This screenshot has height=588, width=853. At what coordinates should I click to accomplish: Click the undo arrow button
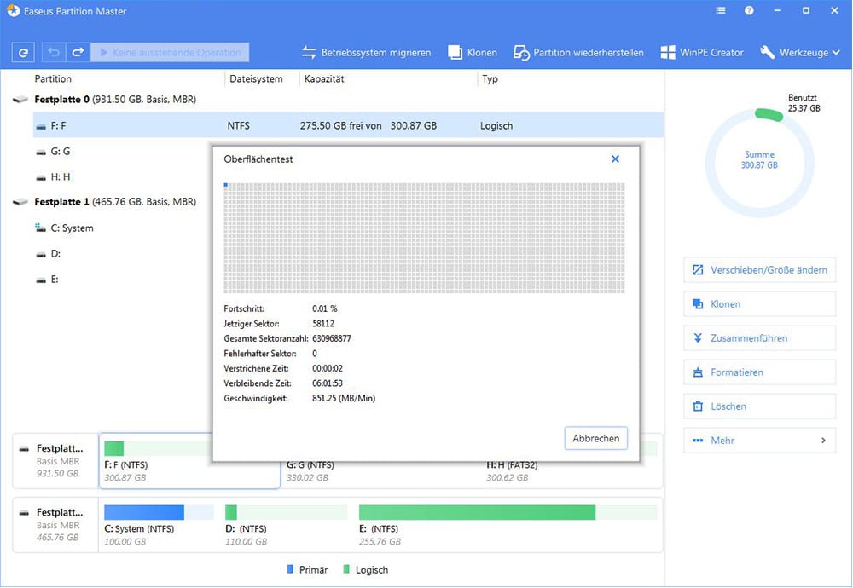(x=53, y=52)
